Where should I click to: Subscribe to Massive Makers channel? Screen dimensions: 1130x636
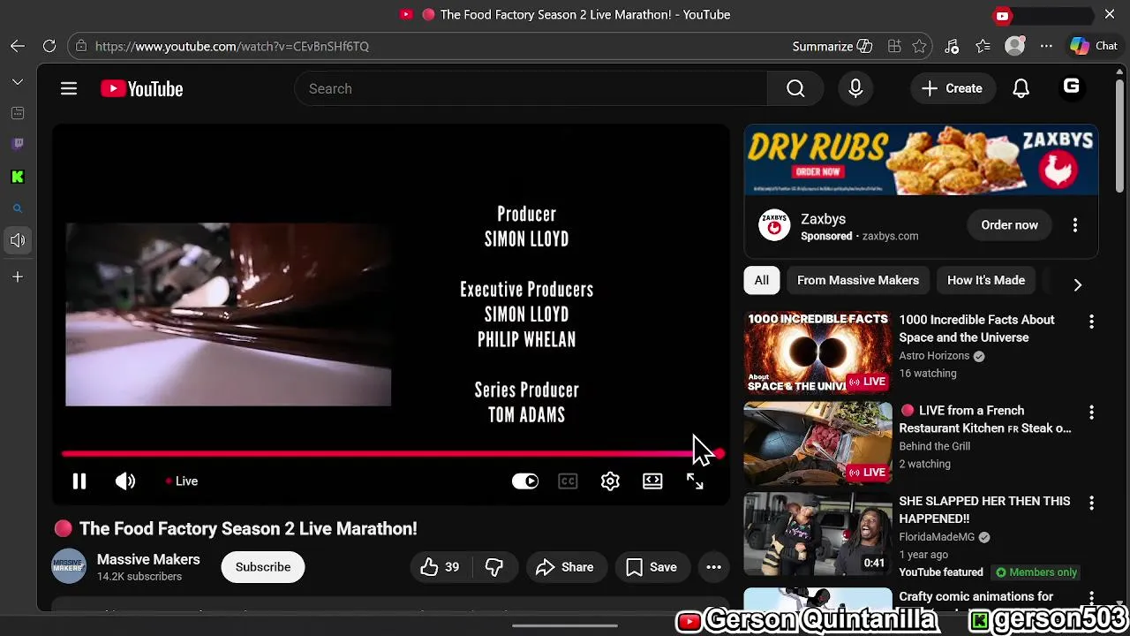coord(263,567)
